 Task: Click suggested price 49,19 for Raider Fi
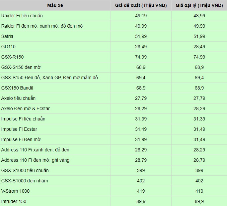tap(141, 16)
